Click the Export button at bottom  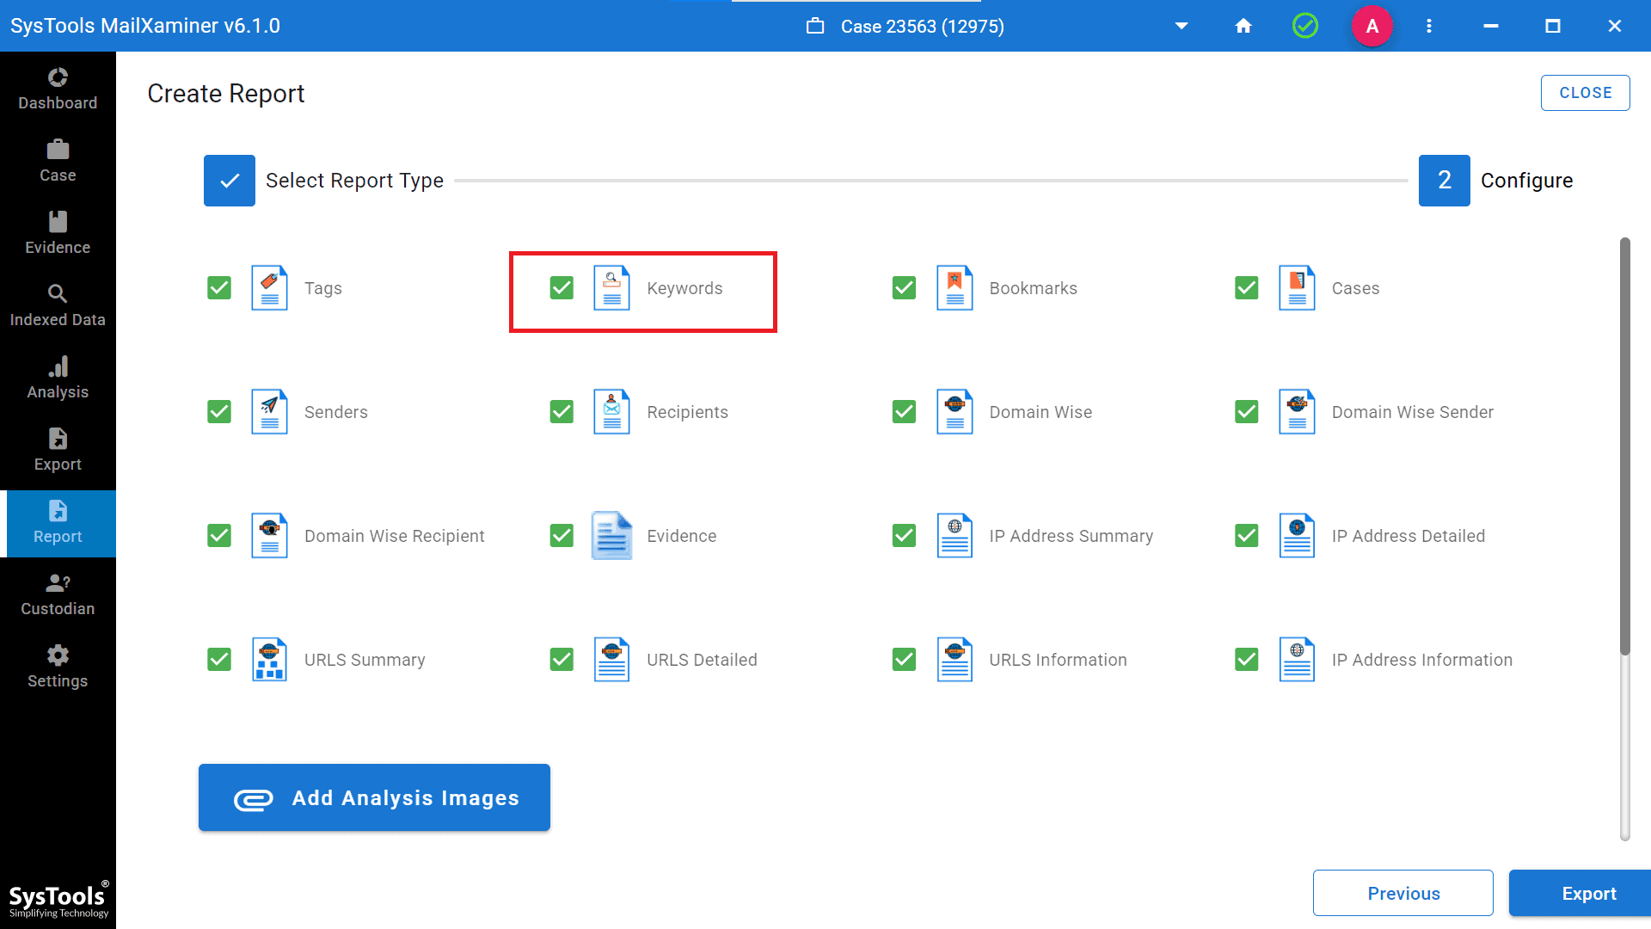pyautogui.click(x=1580, y=893)
